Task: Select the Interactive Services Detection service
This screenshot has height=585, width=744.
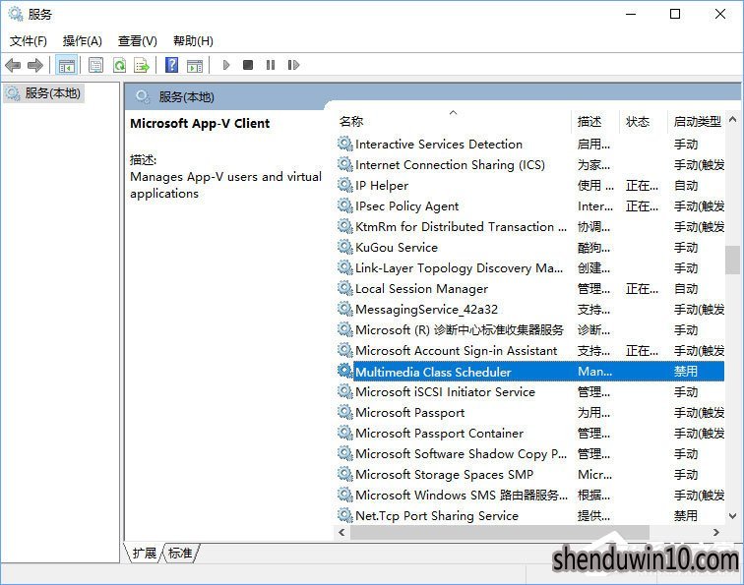Action: [530, 145]
